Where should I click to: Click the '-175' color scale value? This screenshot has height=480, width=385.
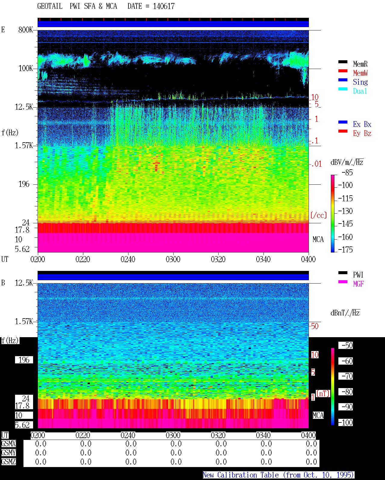click(x=345, y=249)
